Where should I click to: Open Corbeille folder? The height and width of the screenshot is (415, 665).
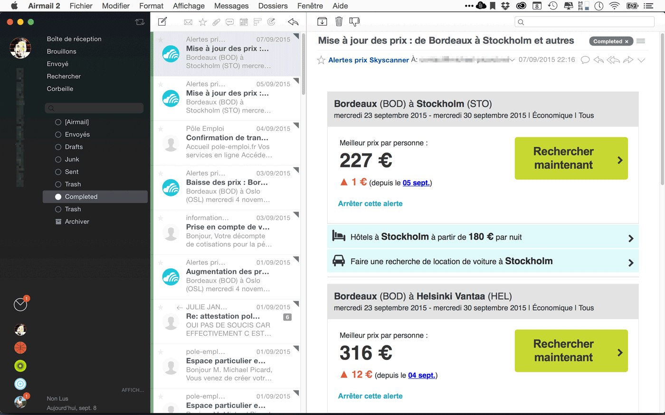point(60,89)
